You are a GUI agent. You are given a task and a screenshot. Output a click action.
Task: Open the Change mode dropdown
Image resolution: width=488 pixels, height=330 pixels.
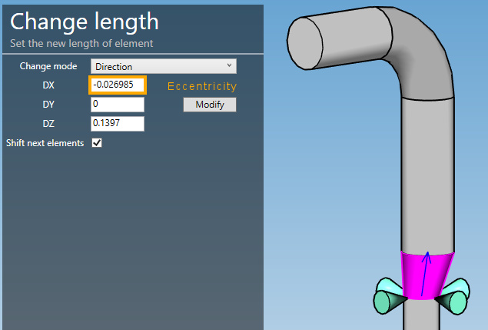pyautogui.click(x=164, y=66)
